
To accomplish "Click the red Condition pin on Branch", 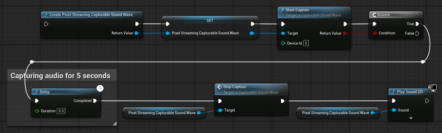I will pos(374,33).
